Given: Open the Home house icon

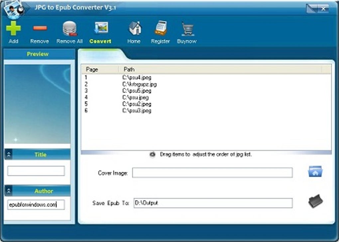Looking at the screenshot, I should click(x=134, y=29).
